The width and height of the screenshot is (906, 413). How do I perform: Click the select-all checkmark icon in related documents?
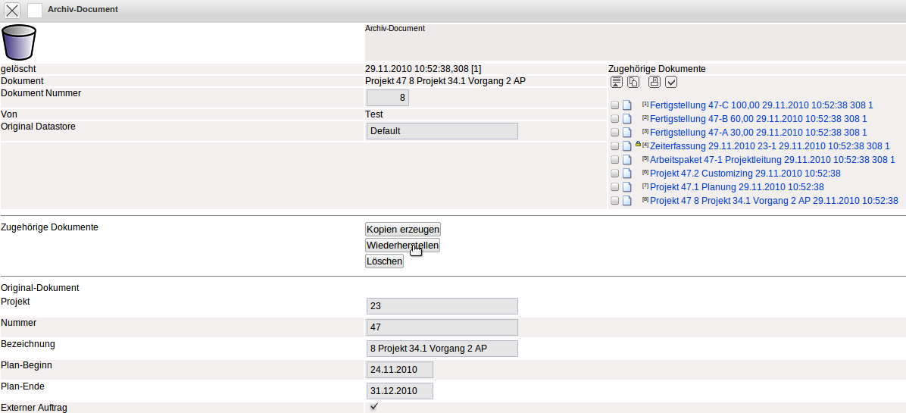pos(671,82)
